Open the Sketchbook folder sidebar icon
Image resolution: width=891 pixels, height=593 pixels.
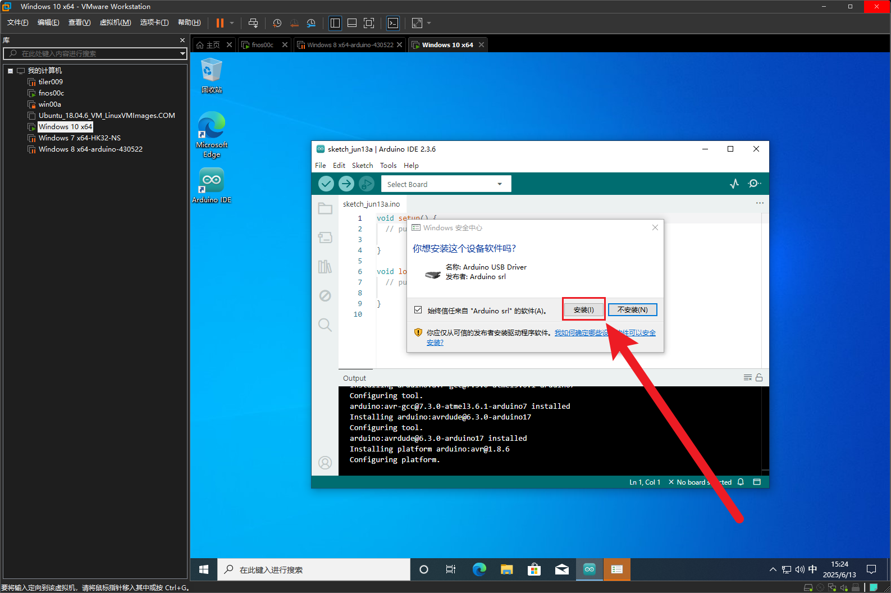(325, 208)
